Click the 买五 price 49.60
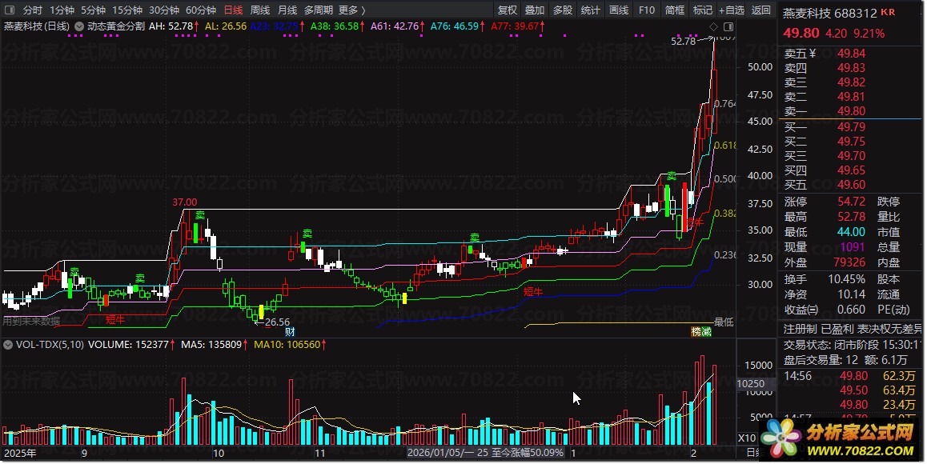Image resolution: width=927 pixels, height=464 pixels. tap(851, 185)
